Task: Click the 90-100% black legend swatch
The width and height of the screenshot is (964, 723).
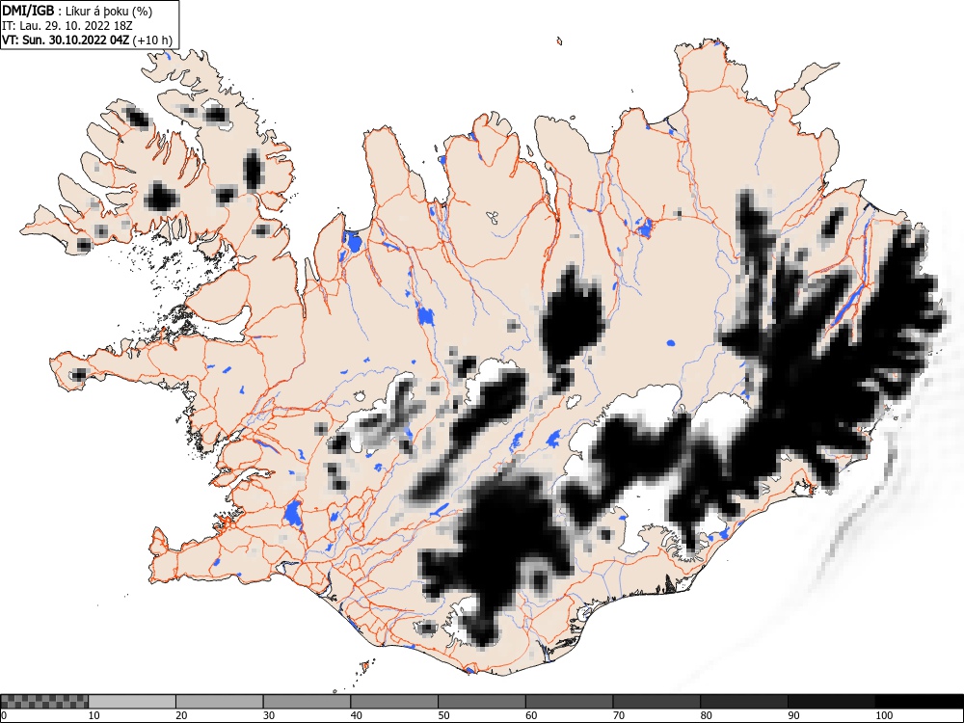Action: pyautogui.click(x=831, y=702)
